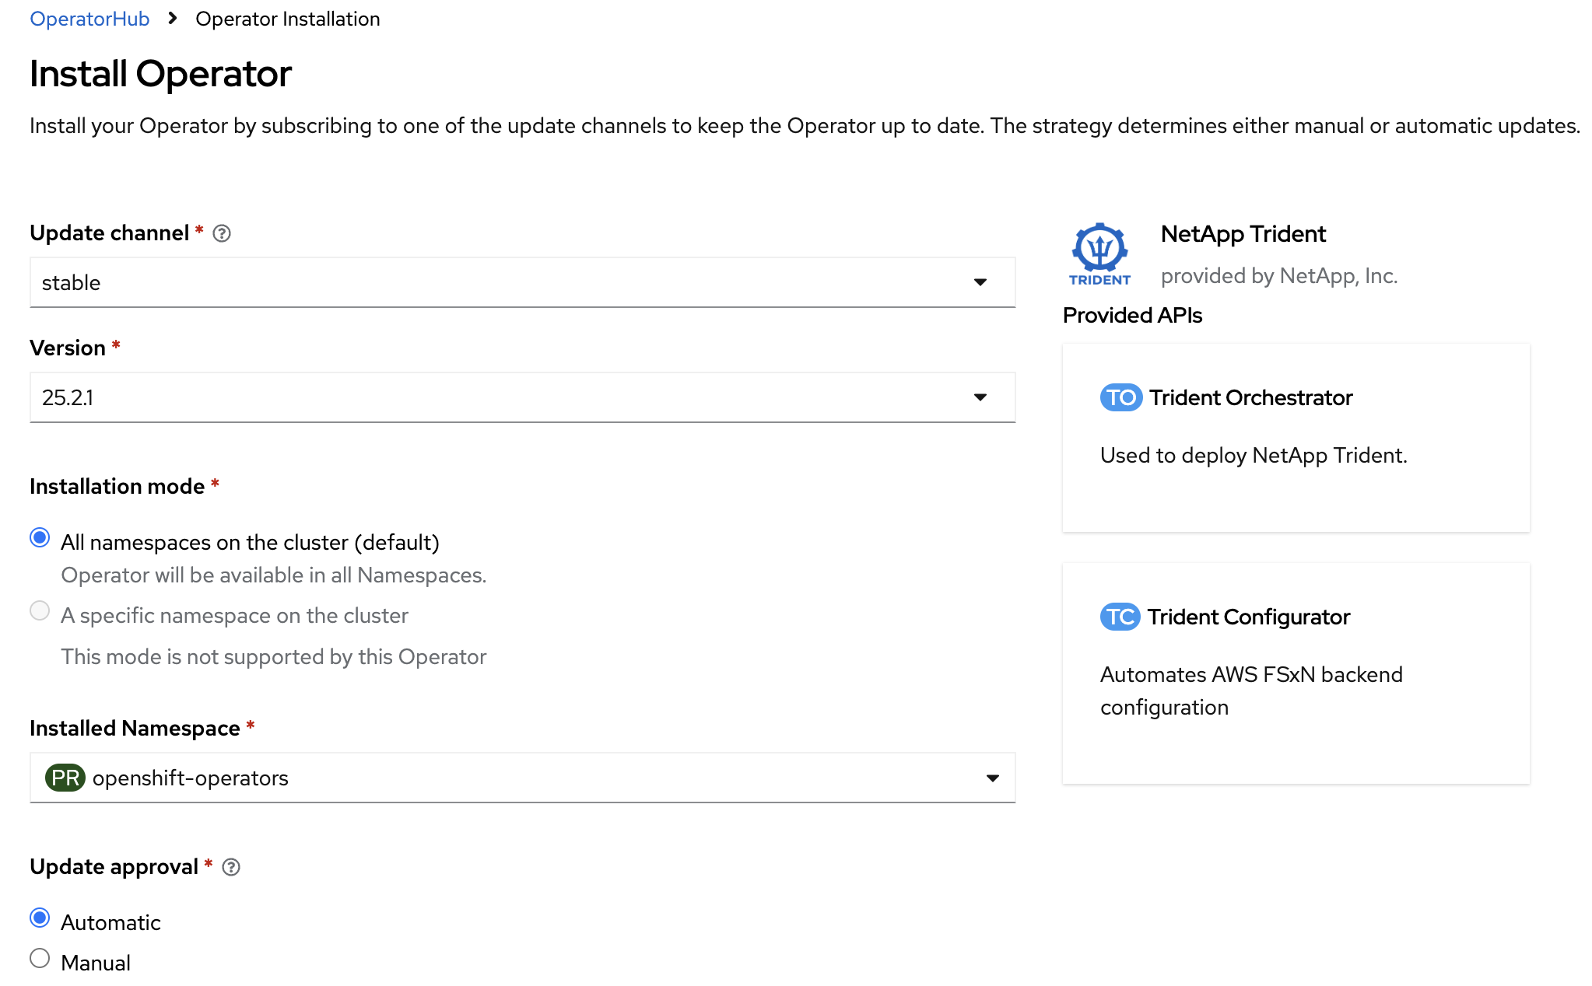The image size is (1592, 986).
Task: Select Automatic update approval
Action: (40, 918)
